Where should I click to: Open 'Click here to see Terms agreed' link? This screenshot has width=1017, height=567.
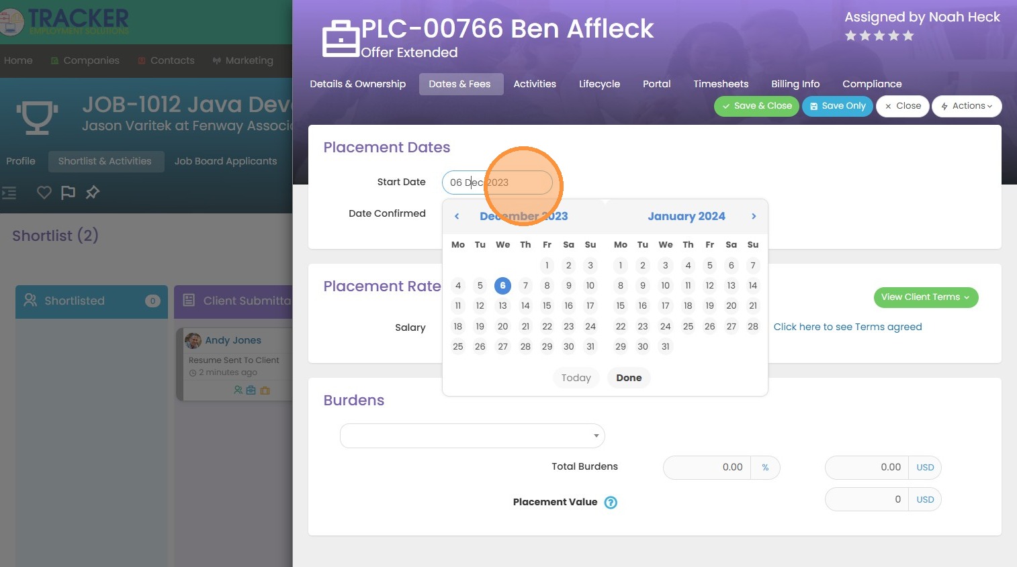[847, 327]
